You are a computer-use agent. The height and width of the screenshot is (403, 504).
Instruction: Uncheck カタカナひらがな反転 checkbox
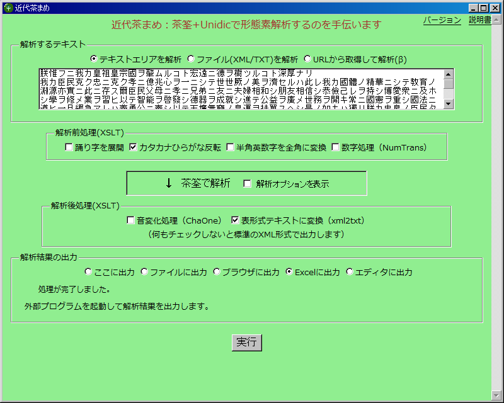133,147
